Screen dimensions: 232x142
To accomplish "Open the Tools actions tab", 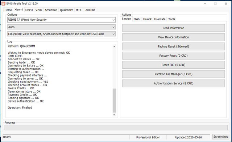I will [171, 19].
